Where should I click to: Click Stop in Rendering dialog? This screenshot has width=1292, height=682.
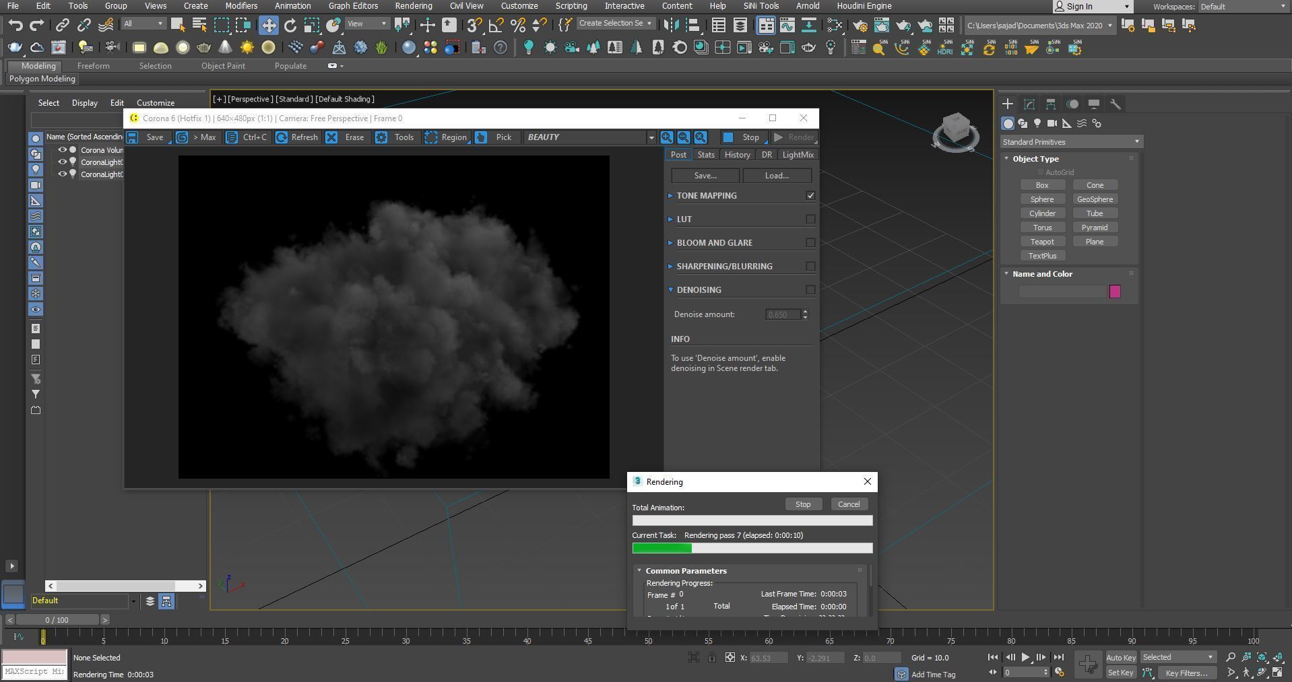click(x=803, y=504)
